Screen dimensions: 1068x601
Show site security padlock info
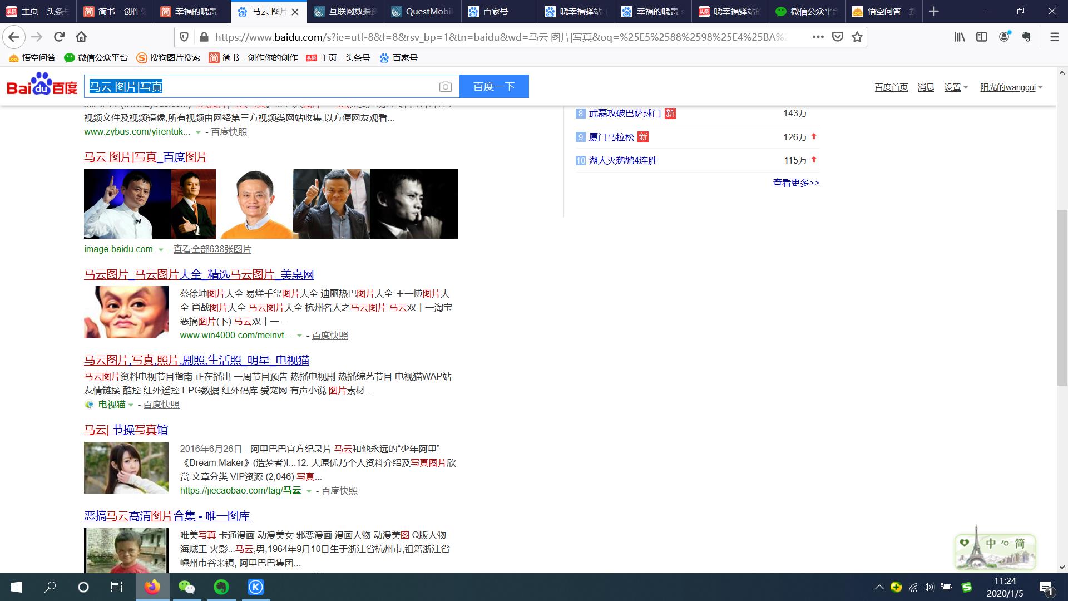pos(204,37)
